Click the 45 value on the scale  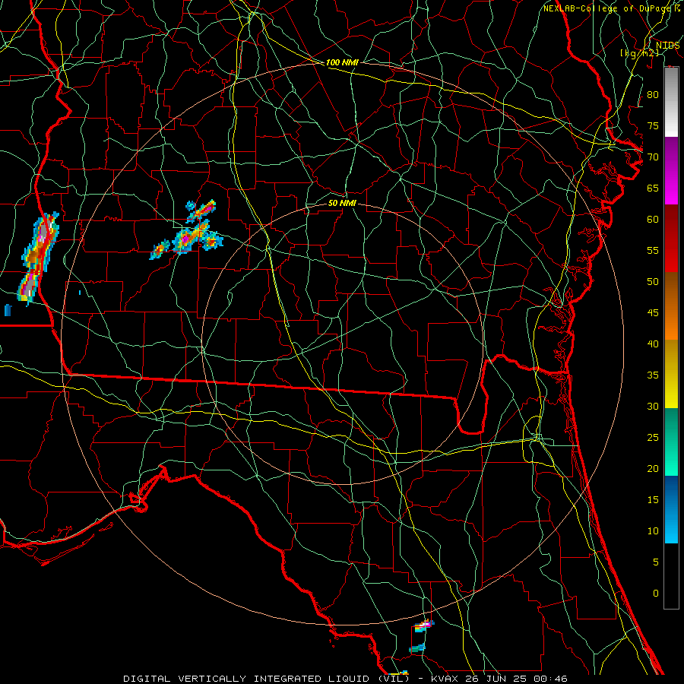(x=653, y=313)
